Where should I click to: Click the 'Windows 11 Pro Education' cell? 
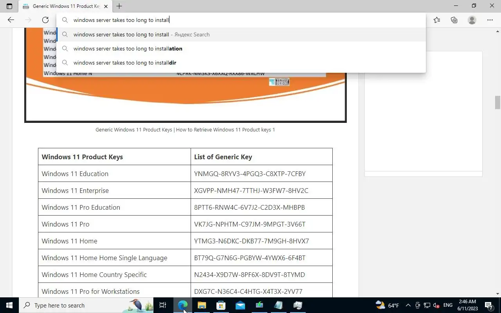point(114,207)
